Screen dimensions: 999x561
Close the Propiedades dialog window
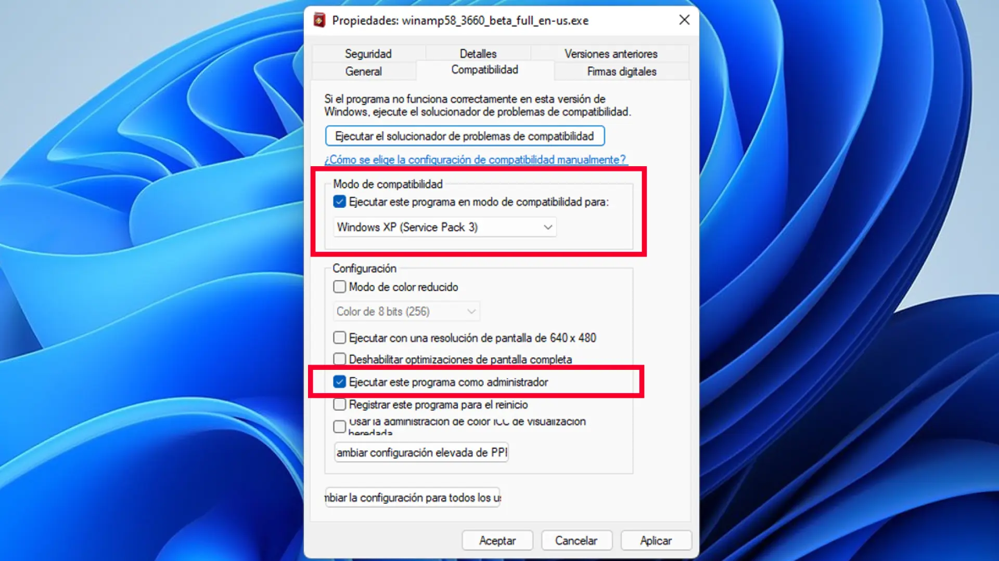(x=684, y=20)
